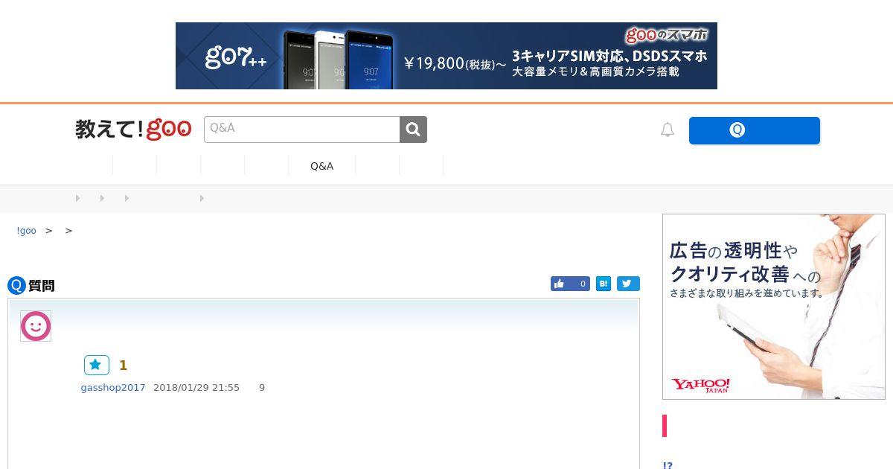Share the question on Twitter
Screen dimensions: 893x469
click(628, 284)
